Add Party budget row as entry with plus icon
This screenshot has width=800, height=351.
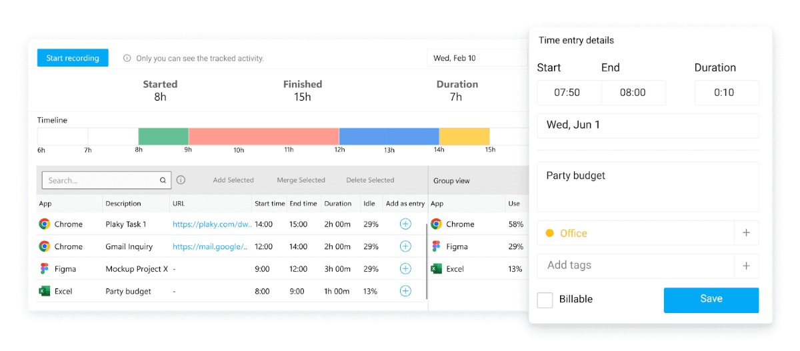coord(405,291)
